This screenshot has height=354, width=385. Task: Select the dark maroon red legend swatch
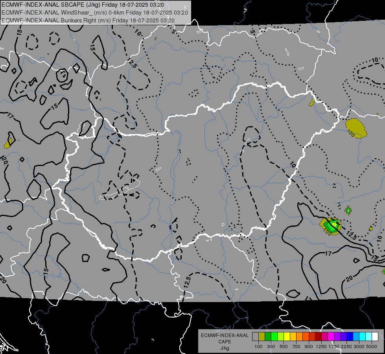point(318,336)
